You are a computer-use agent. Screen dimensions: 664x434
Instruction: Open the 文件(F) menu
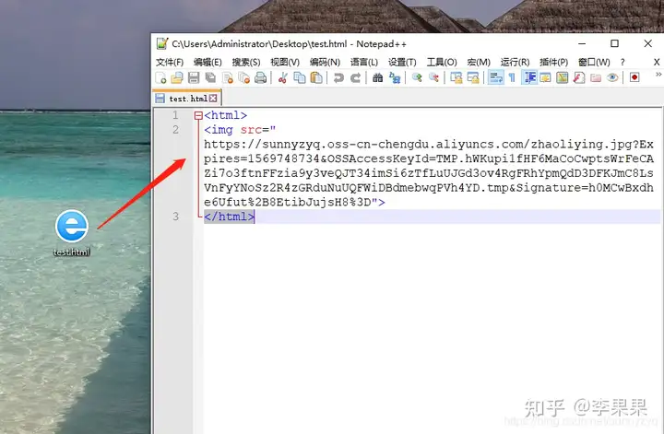170,62
